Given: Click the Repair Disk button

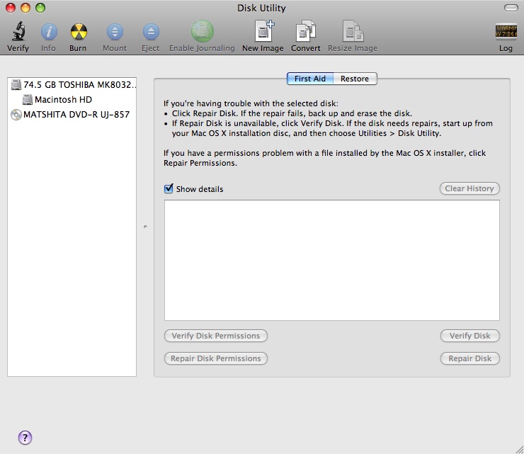Looking at the screenshot, I should click(x=470, y=358).
